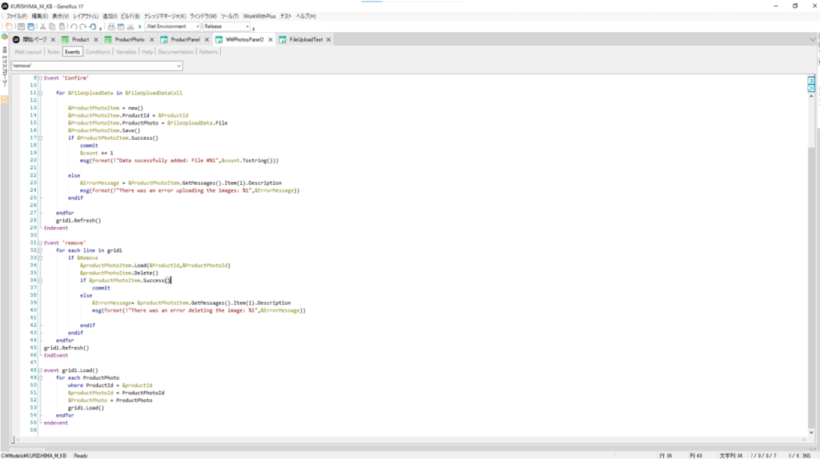Collapse the 'for each line' block at line 32

point(40,250)
